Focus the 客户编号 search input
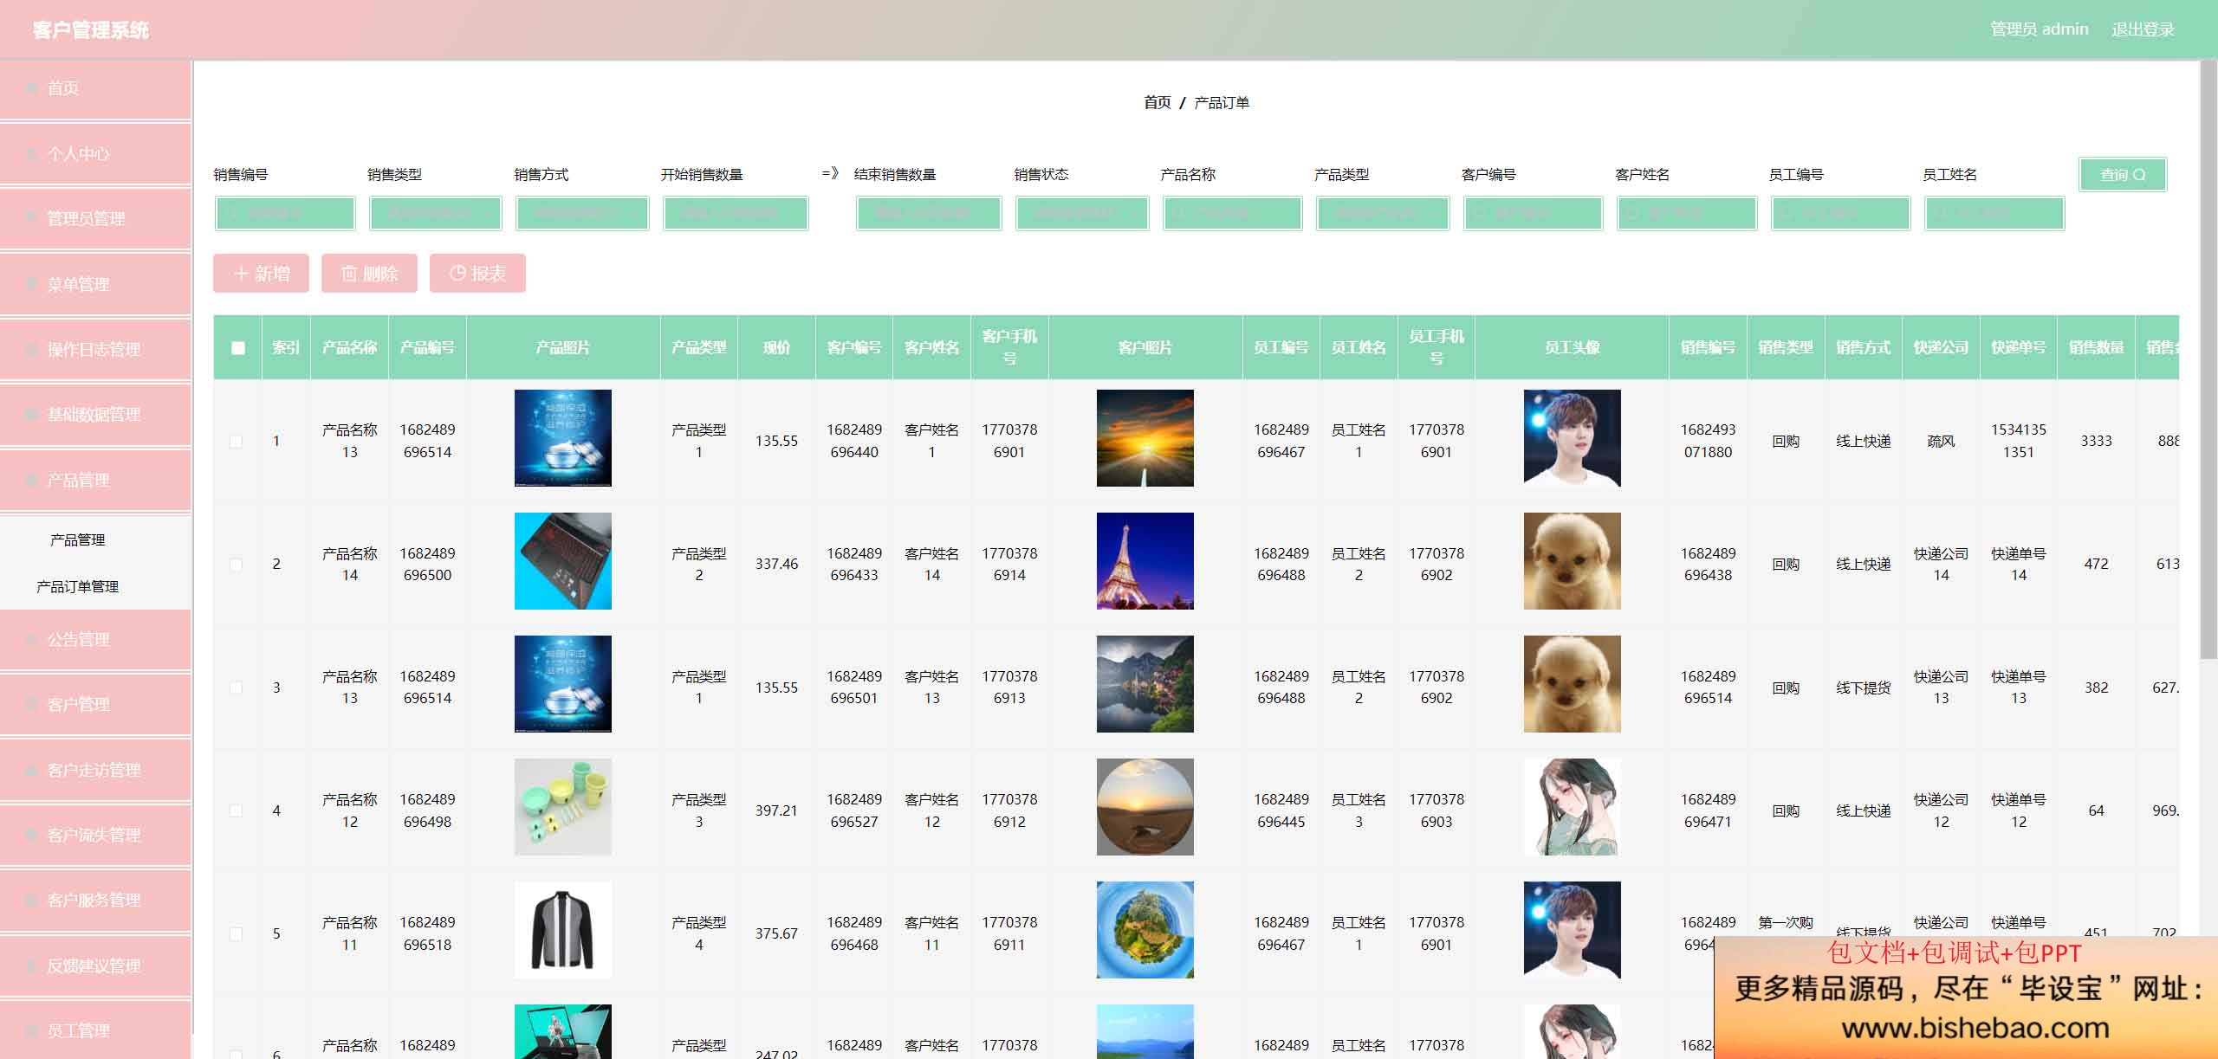The width and height of the screenshot is (2218, 1059). pyautogui.click(x=1533, y=213)
